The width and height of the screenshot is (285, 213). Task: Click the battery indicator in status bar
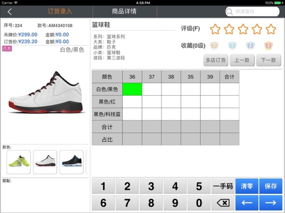click(278, 3)
